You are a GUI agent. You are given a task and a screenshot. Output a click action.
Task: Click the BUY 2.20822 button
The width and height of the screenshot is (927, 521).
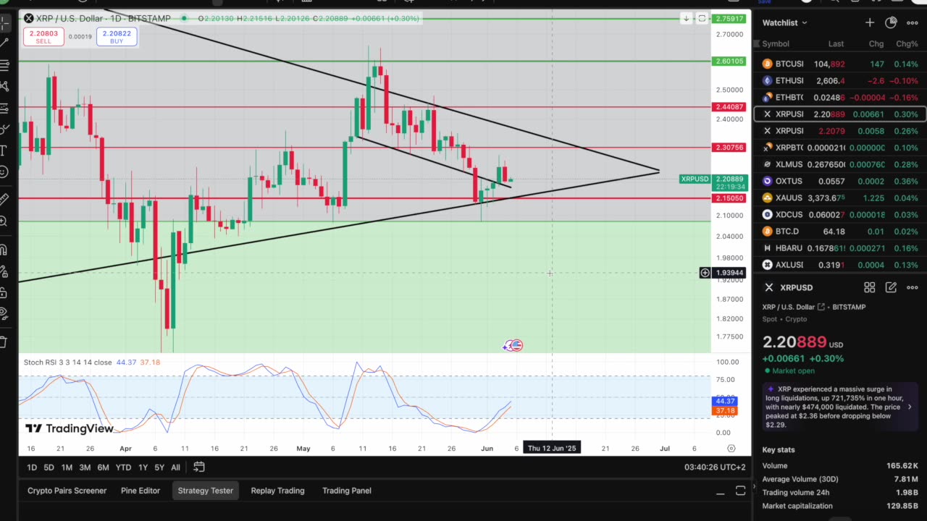coord(117,36)
